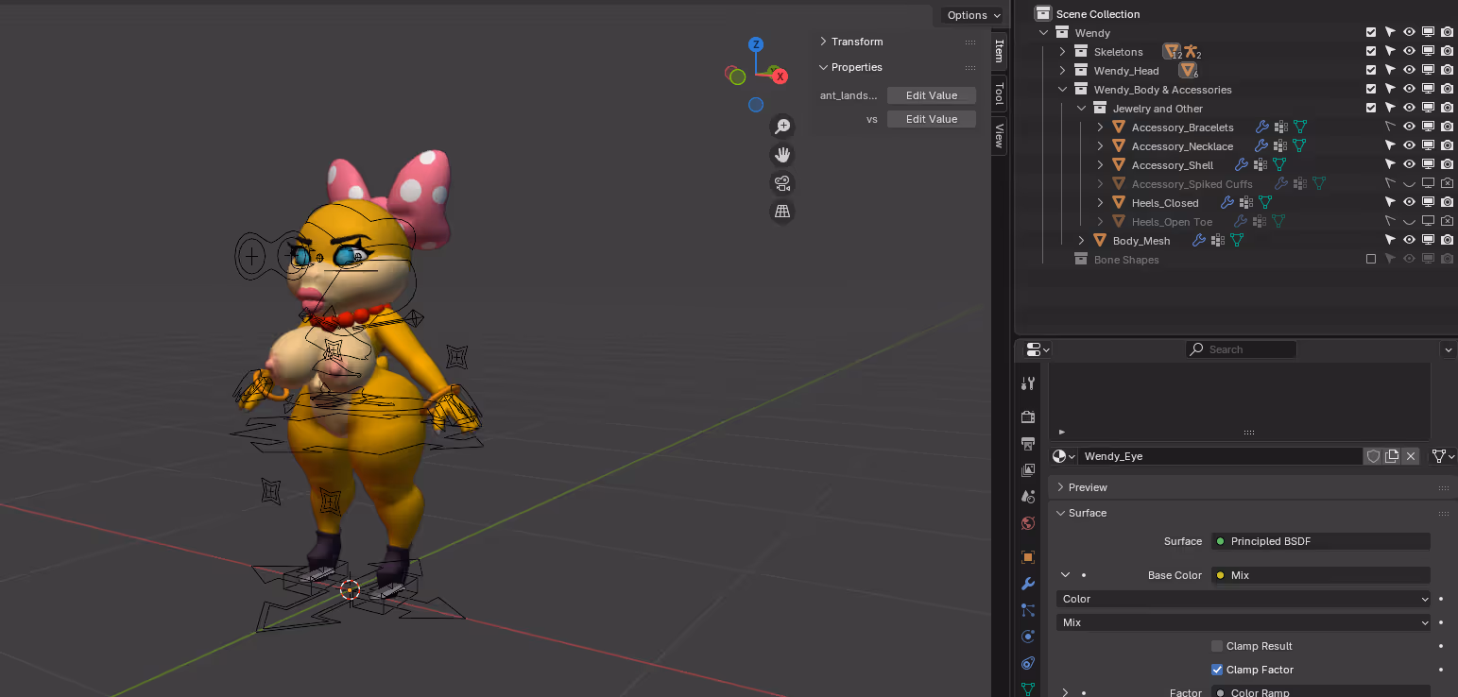Viewport: 1458px width, 697px height.
Task: Open the Particles properties tab
Action: tap(1028, 610)
